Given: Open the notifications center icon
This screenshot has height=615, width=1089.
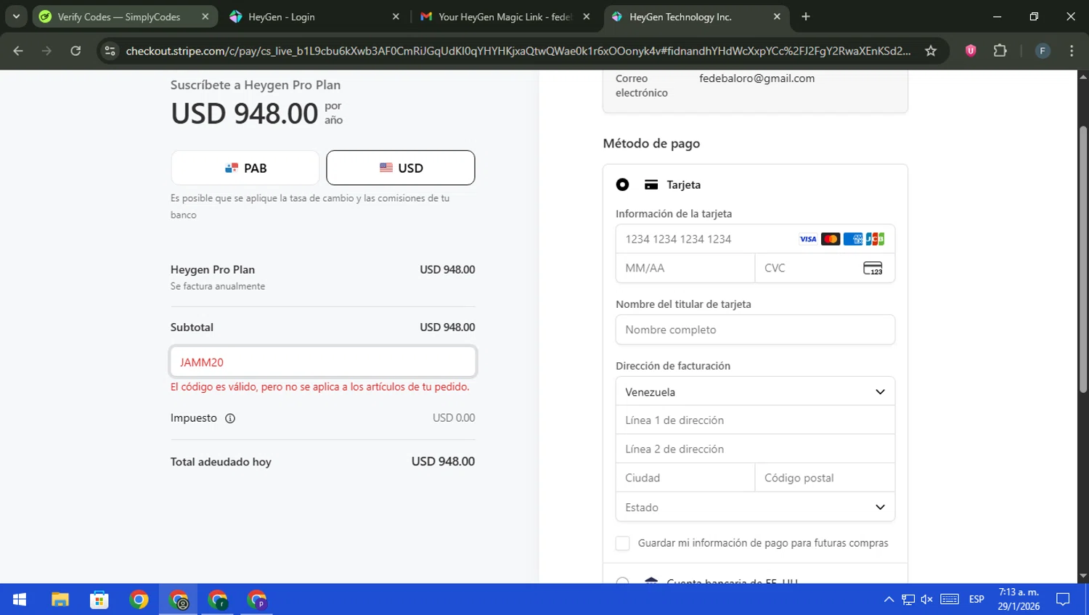Looking at the screenshot, I should click(x=1063, y=599).
